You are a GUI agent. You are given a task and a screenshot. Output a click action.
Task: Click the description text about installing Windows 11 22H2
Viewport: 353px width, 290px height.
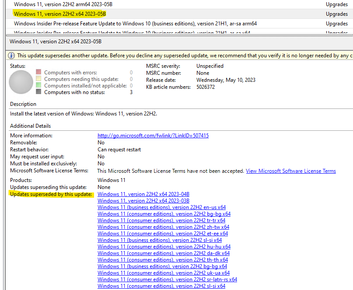(x=84, y=114)
